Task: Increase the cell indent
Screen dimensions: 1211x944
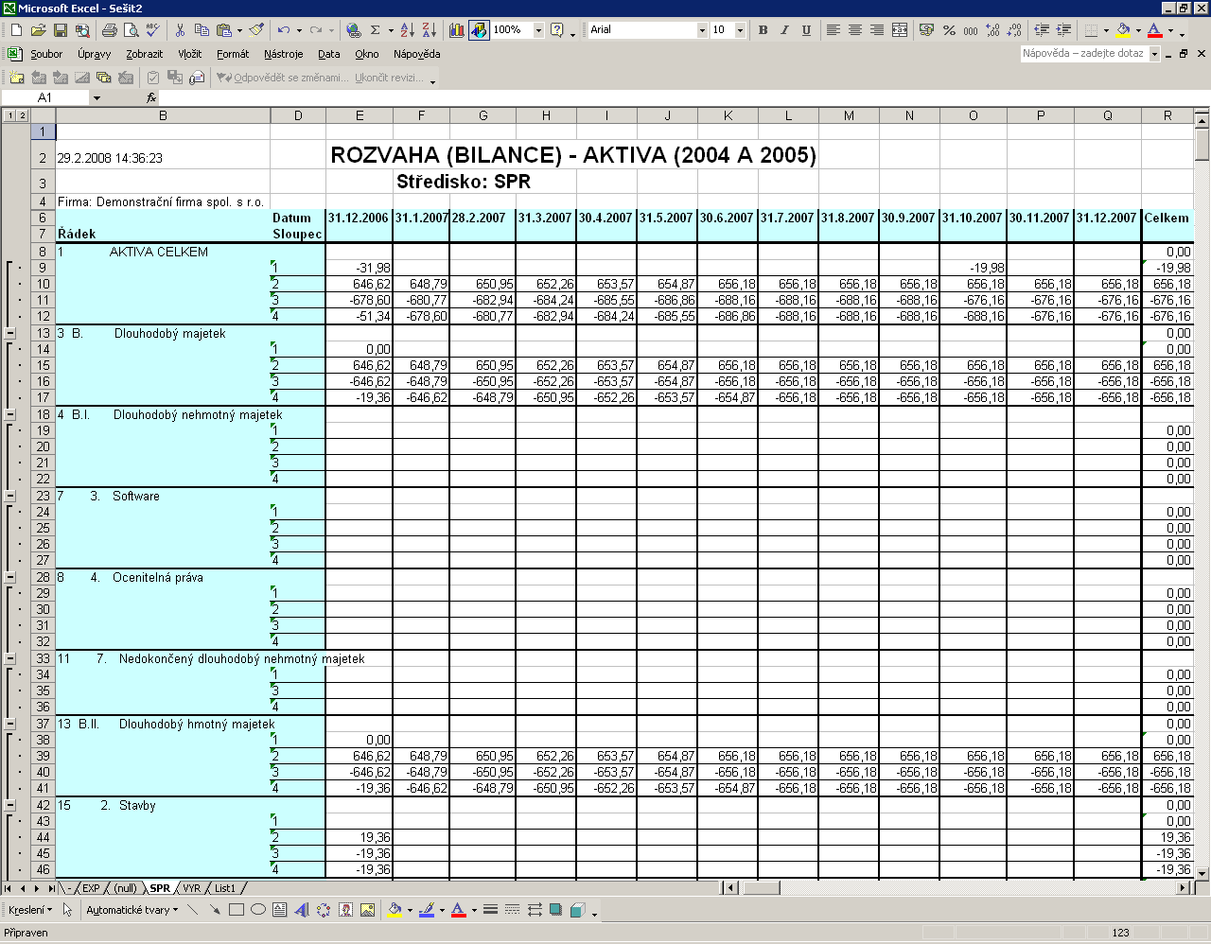Action: click(1064, 30)
